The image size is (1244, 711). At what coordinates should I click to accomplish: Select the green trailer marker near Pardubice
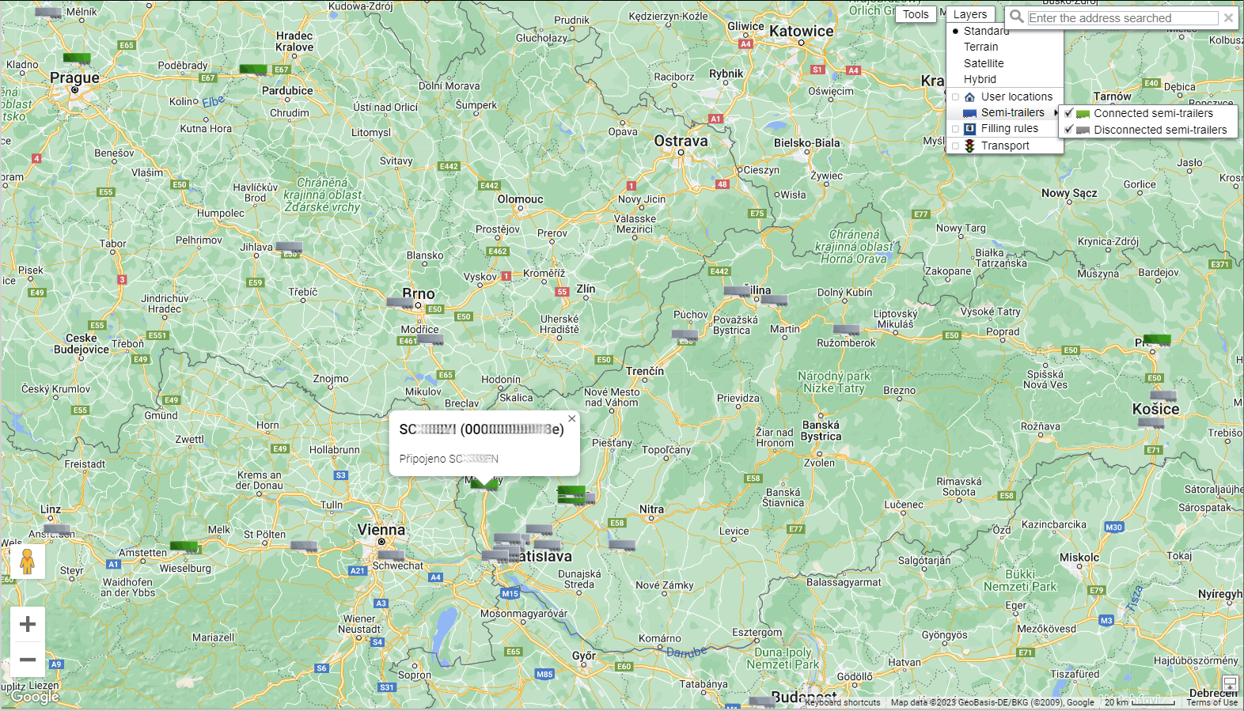[253, 70]
